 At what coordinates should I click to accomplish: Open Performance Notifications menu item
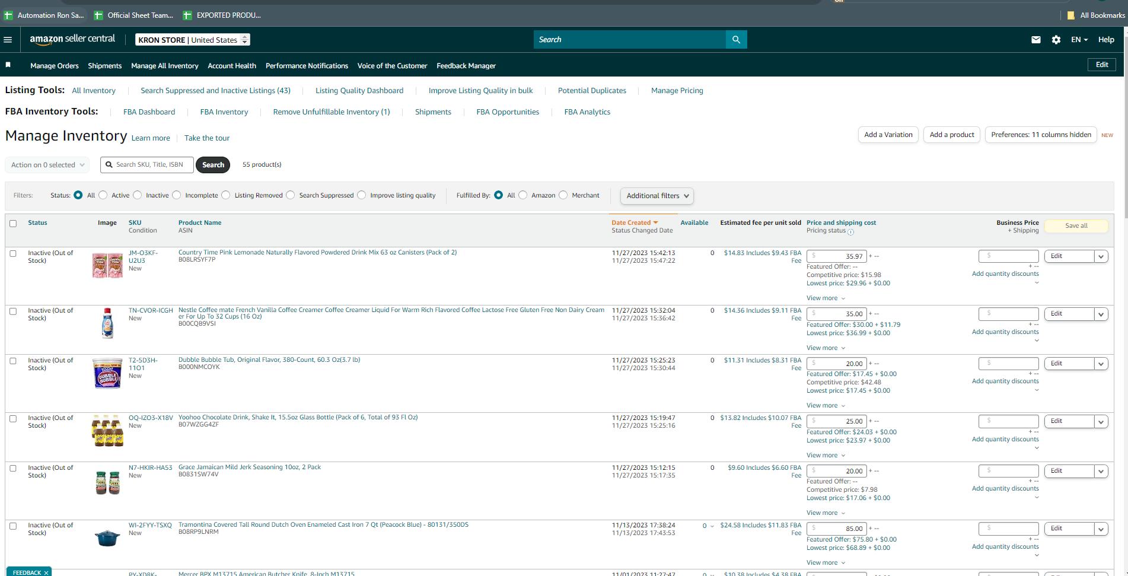pos(307,66)
